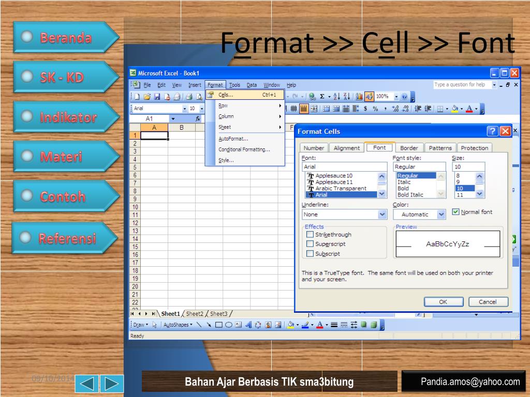The width and height of the screenshot is (530, 397).
Task: Click OK in Format Cells dialog
Action: tap(444, 302)
